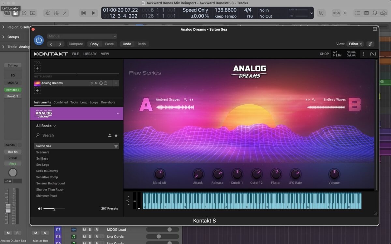Open the Manual preset dropdown
Viewport: 391px width, 244px height.
(82, 36)
